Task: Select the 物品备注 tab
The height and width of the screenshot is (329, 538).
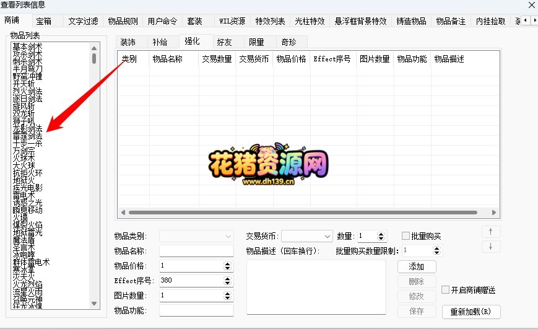Action: (x=451, y=21)
